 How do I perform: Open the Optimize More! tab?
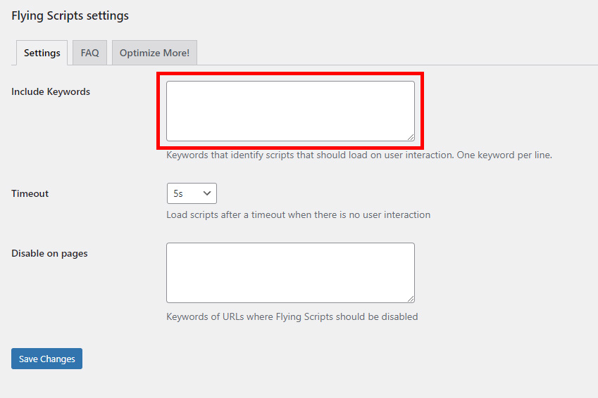coord(154,53)
